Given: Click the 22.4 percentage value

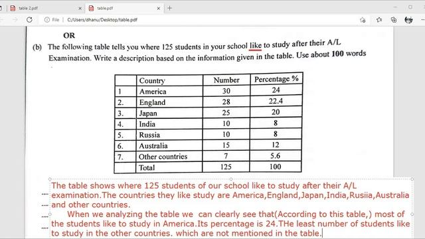Looking at the screenshot, I should [x=276, y=101].
